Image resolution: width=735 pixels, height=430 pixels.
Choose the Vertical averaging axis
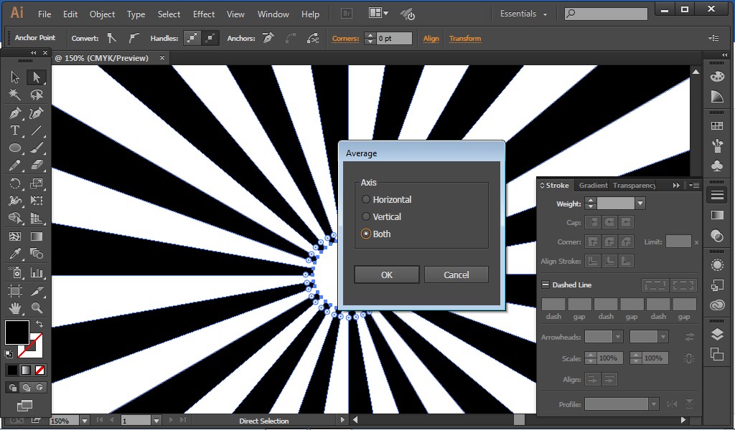coord(366,216)
